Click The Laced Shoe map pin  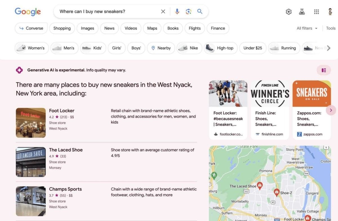click(x=260, y=186)
